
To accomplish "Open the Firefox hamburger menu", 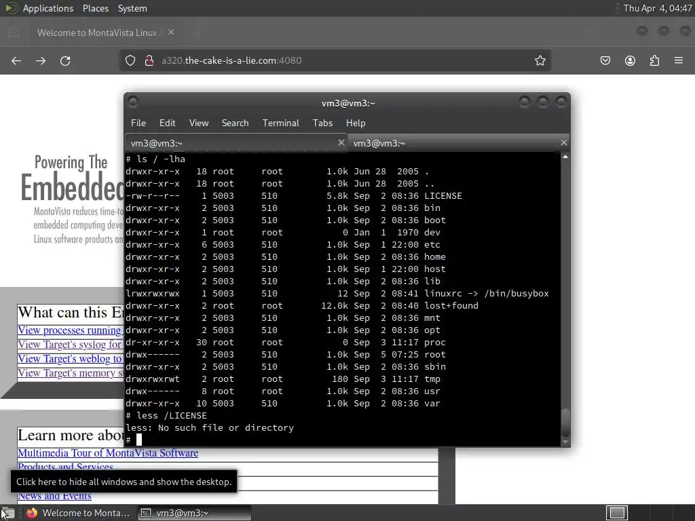I will (679, 60).
